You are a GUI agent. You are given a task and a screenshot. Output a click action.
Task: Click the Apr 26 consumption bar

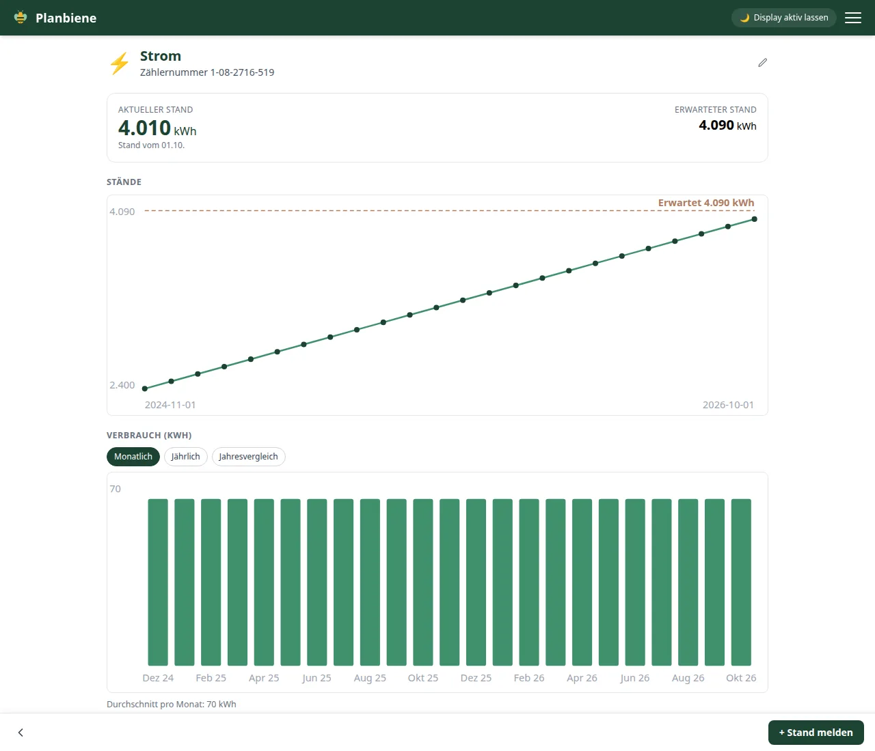582,582
